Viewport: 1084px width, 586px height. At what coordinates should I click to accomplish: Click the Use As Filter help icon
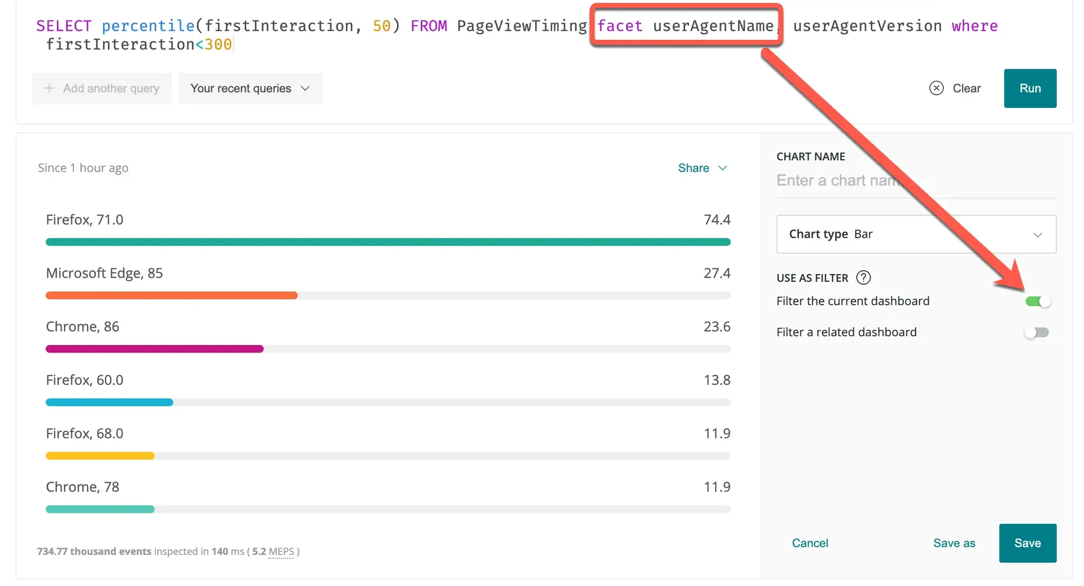pyautogui.click(x=863, y=277)
